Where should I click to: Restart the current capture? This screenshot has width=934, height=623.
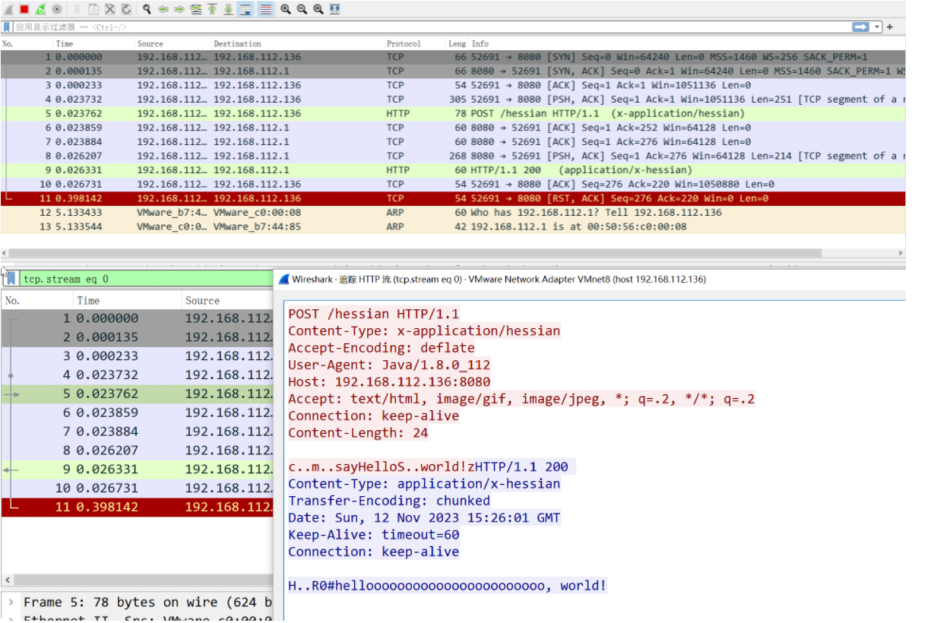(40, 9)
